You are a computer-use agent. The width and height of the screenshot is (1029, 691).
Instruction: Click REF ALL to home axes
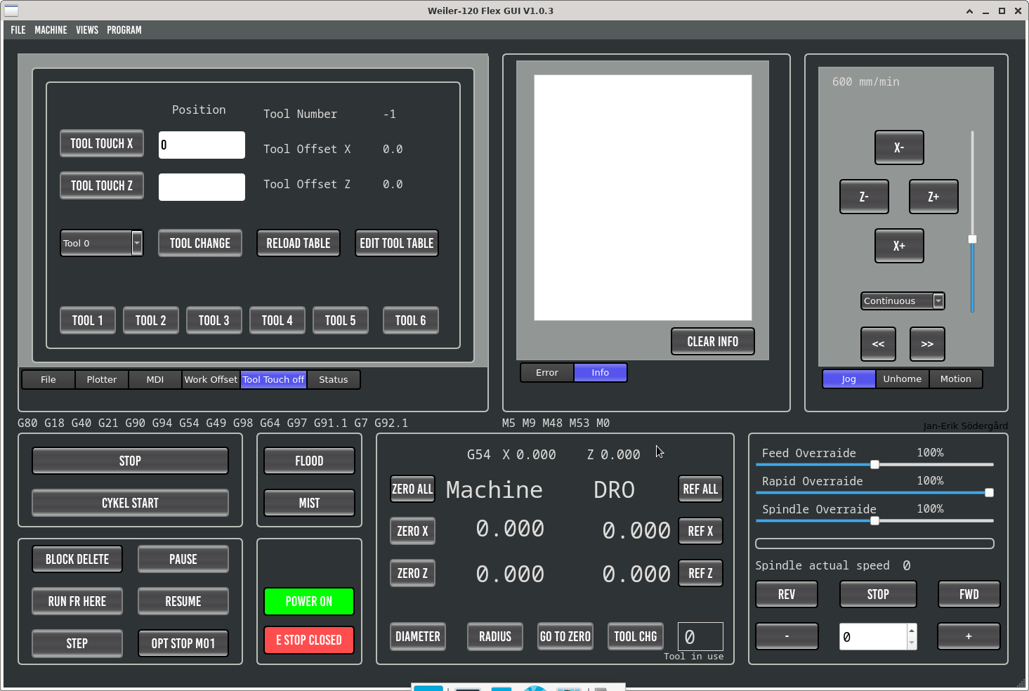pos(700,489)
